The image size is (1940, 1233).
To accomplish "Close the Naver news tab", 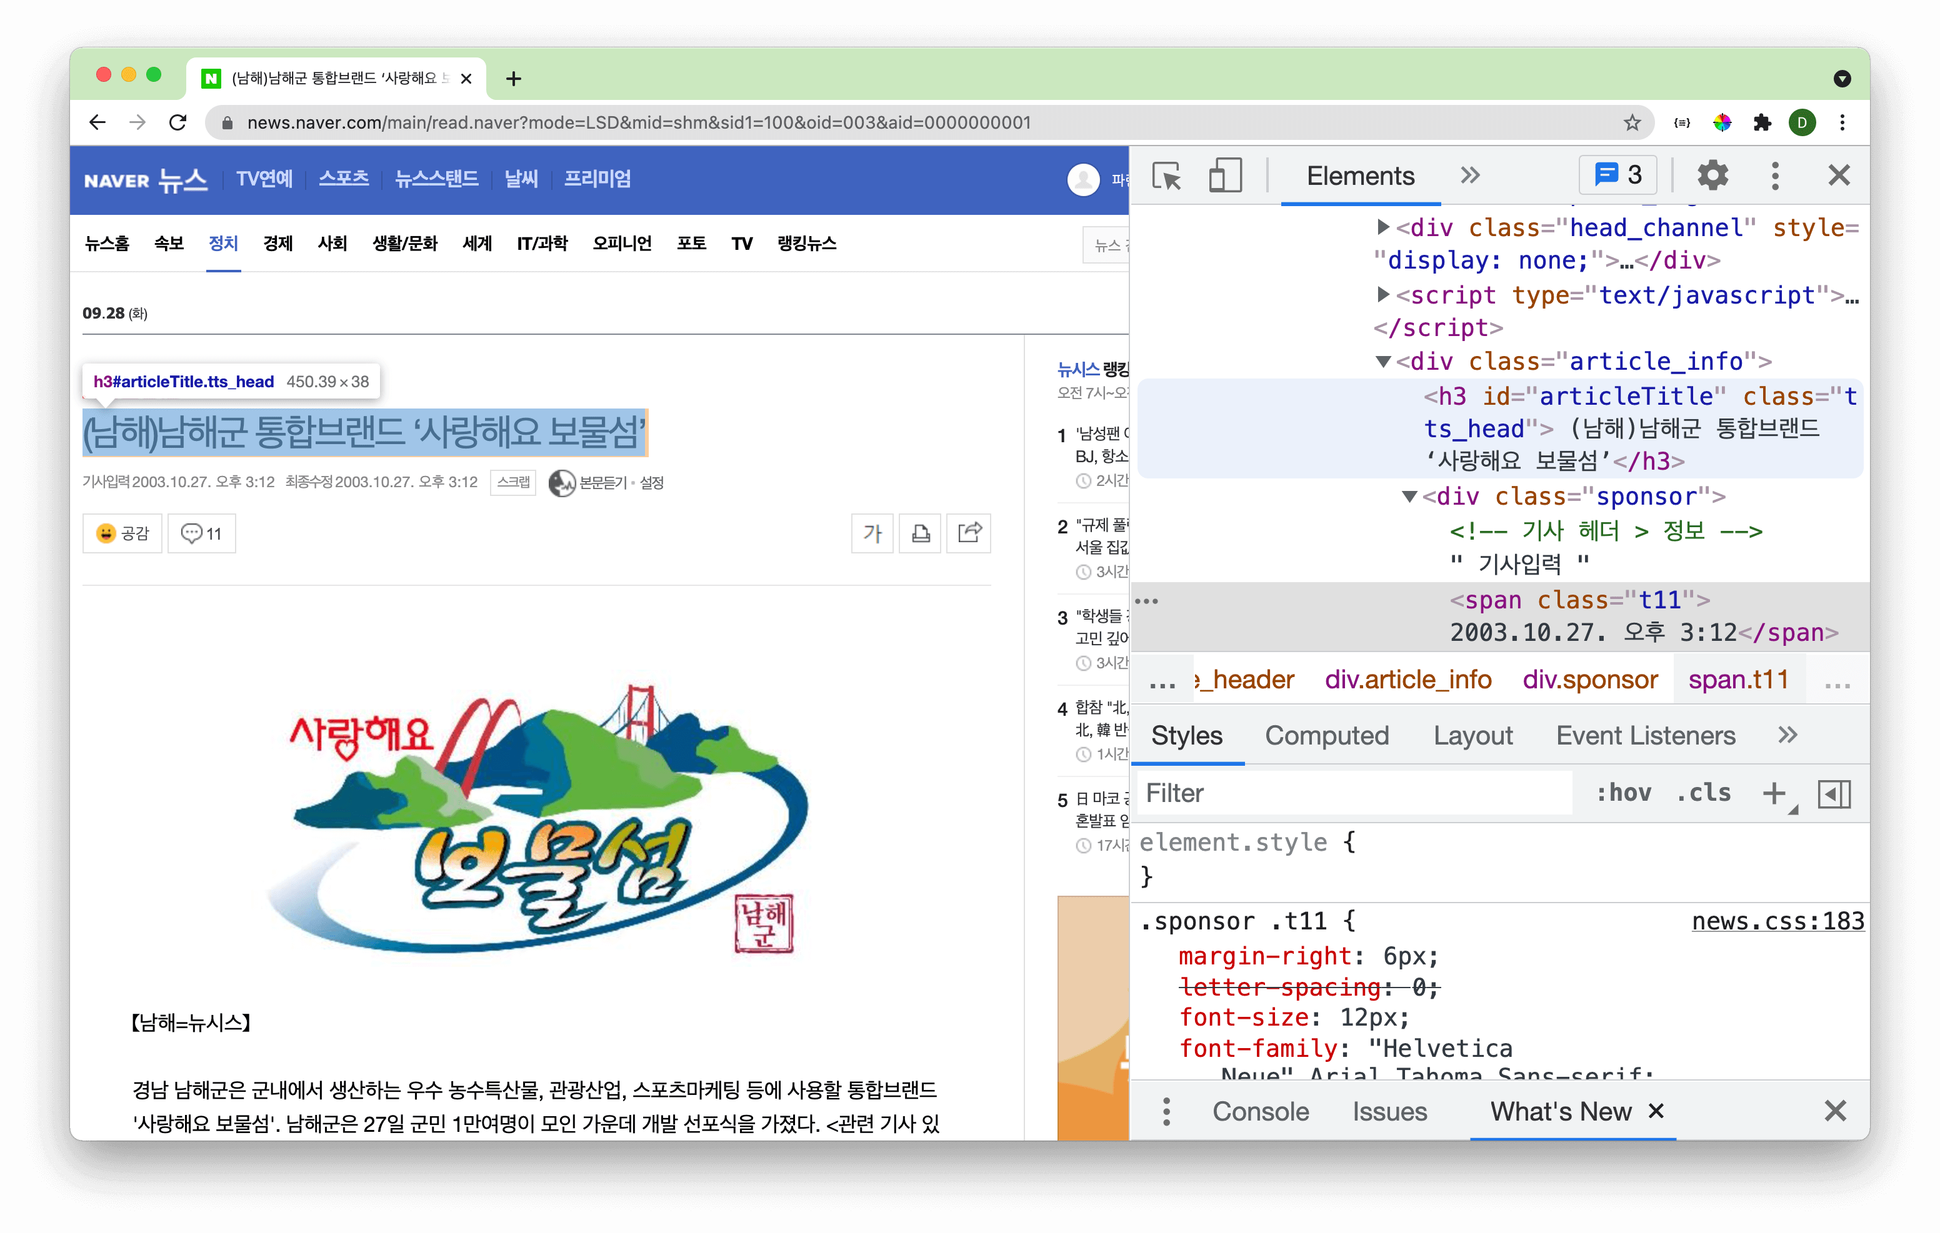I will point(466,79).
